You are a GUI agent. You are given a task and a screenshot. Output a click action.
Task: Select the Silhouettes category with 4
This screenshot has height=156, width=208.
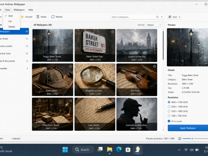tap(14, 68)
